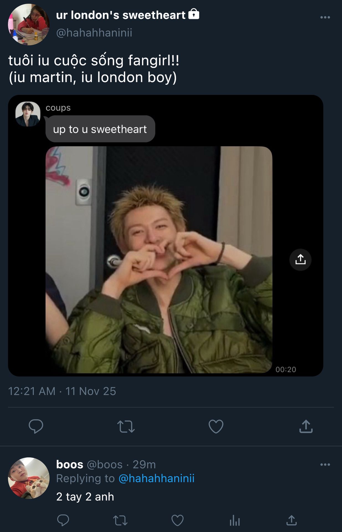Screen dimensions: 342x532
Task: Retweet the main tweet
Action: tap(126, 426)
